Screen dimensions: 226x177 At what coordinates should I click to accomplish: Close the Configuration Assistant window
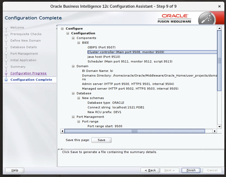coord(219,6)
